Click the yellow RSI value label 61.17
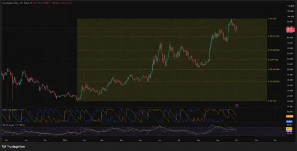The height and width of the screenshot is (151, 297). tap(289, 129)
